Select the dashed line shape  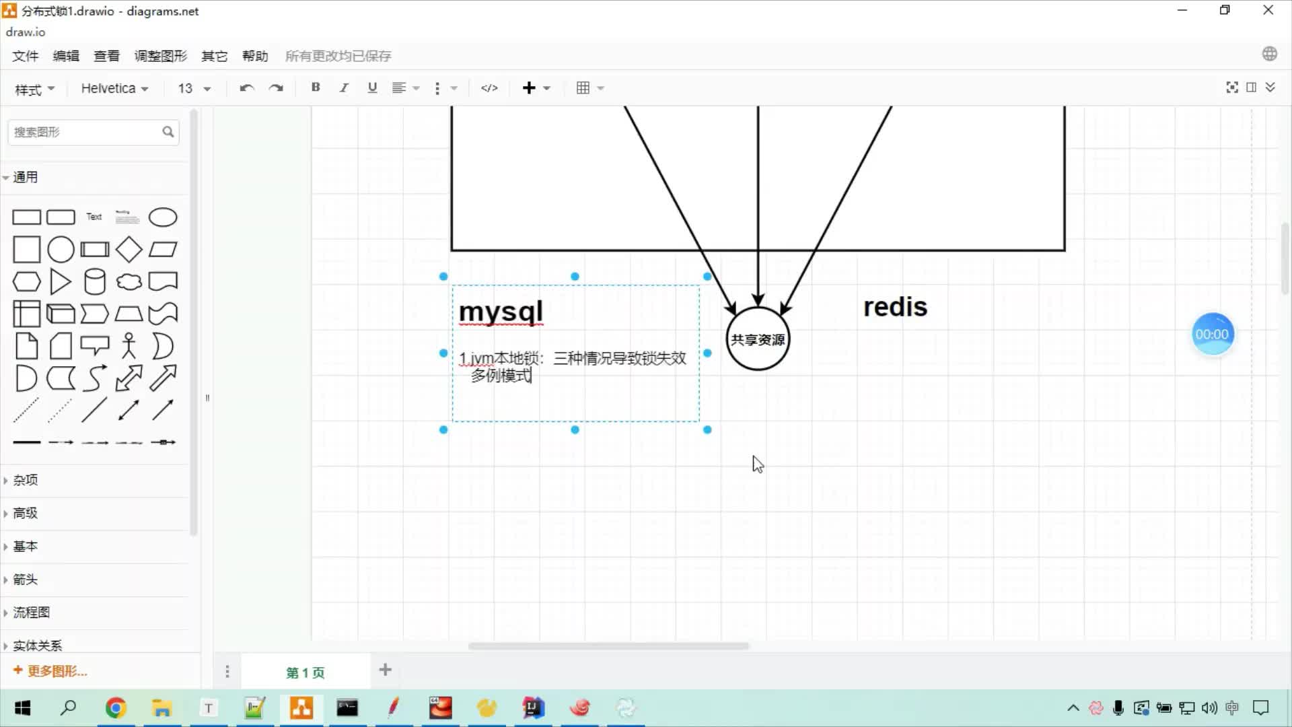27,410
